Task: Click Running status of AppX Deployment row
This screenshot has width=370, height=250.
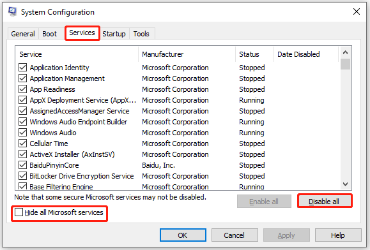Action: click(x=252, y=100)
